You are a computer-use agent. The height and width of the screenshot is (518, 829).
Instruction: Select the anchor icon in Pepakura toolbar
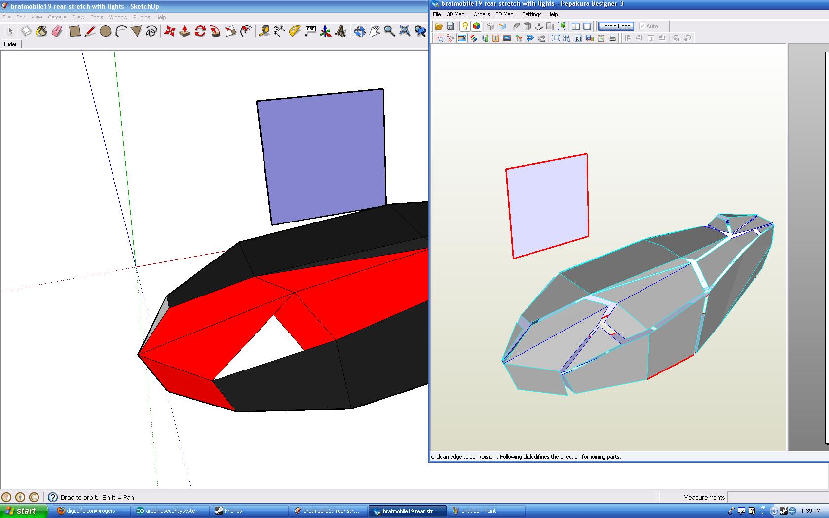(539, 26)
